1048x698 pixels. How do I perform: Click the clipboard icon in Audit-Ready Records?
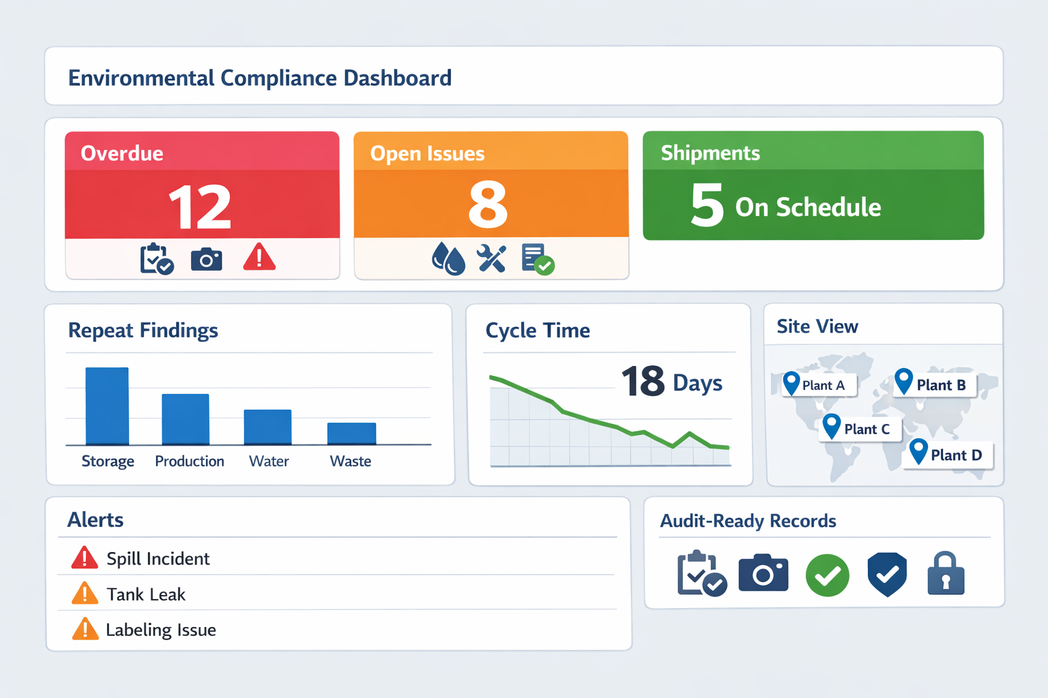click(x=701, y=573)
